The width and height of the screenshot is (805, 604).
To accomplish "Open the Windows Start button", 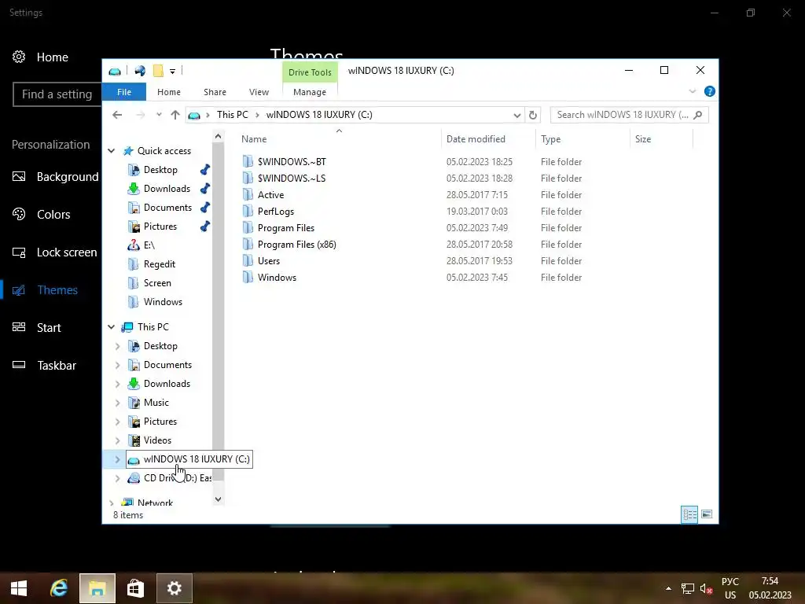I will coord(19,588).
